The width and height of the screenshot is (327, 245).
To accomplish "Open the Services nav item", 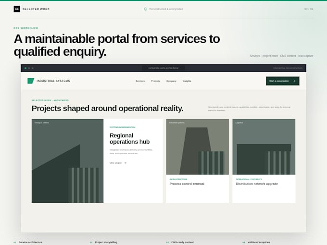I will [140, 81].
